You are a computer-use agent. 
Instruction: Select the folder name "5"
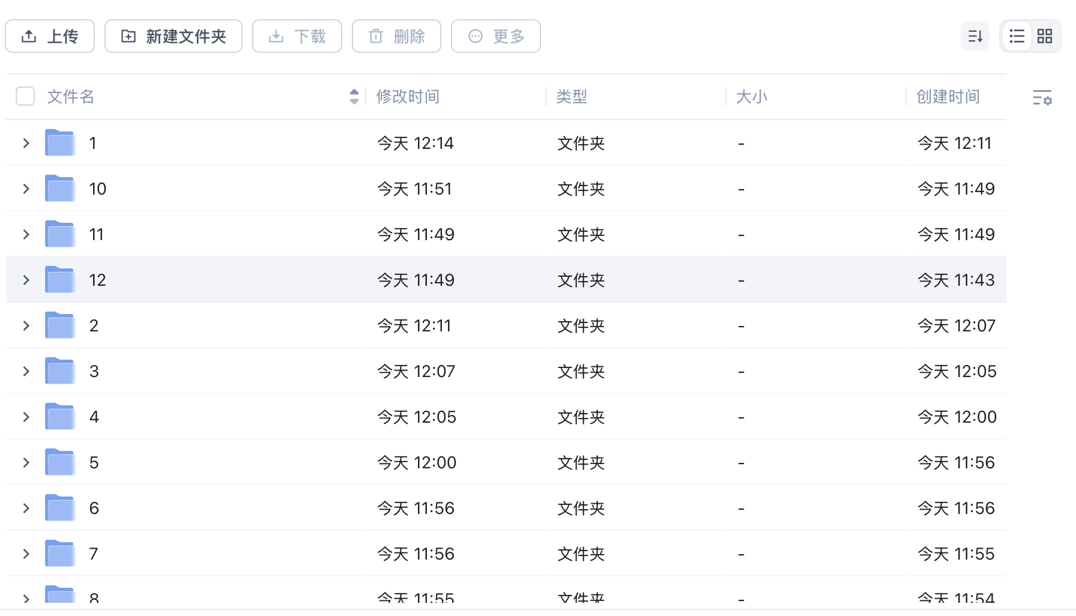click(94, 462)
